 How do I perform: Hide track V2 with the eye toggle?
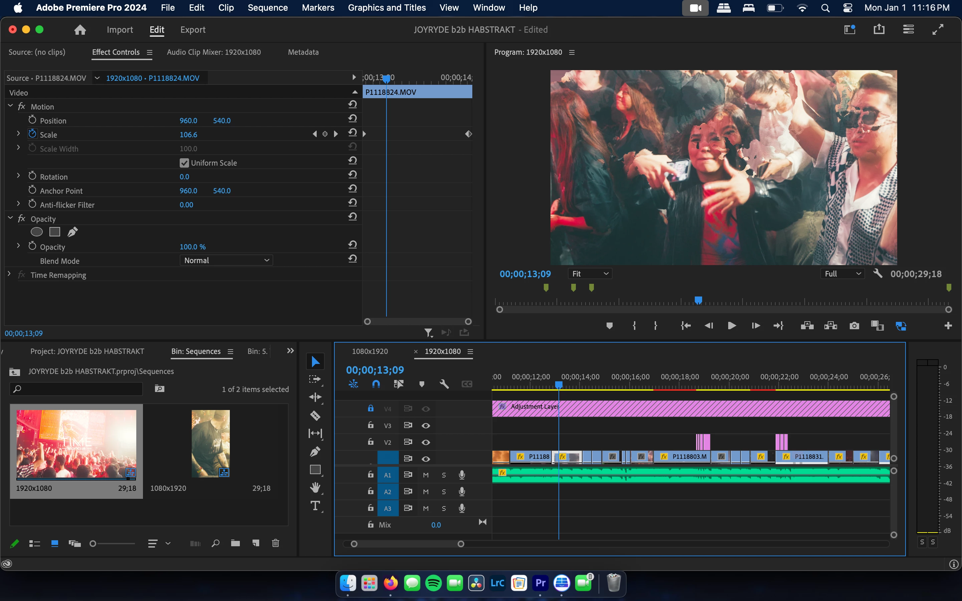426,442
